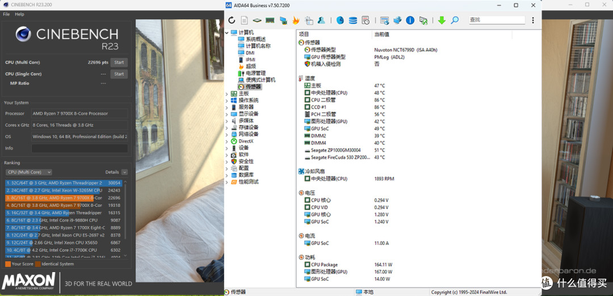The height and width of the screenshot is (296, 613).
Task: Open Cinebench File menu
Action: click(6, 14)
